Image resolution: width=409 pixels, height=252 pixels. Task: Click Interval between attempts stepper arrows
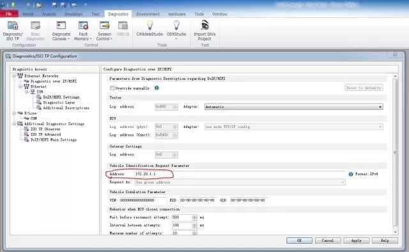[x=194, y=225]
